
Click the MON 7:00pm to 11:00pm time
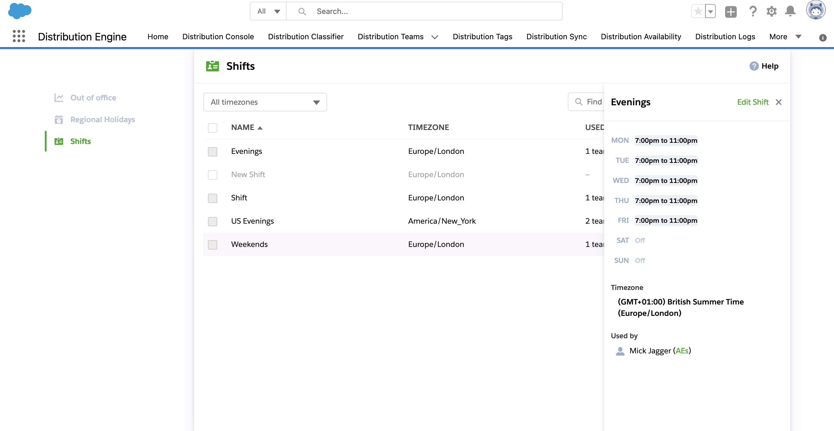click(x=666, y=141)
